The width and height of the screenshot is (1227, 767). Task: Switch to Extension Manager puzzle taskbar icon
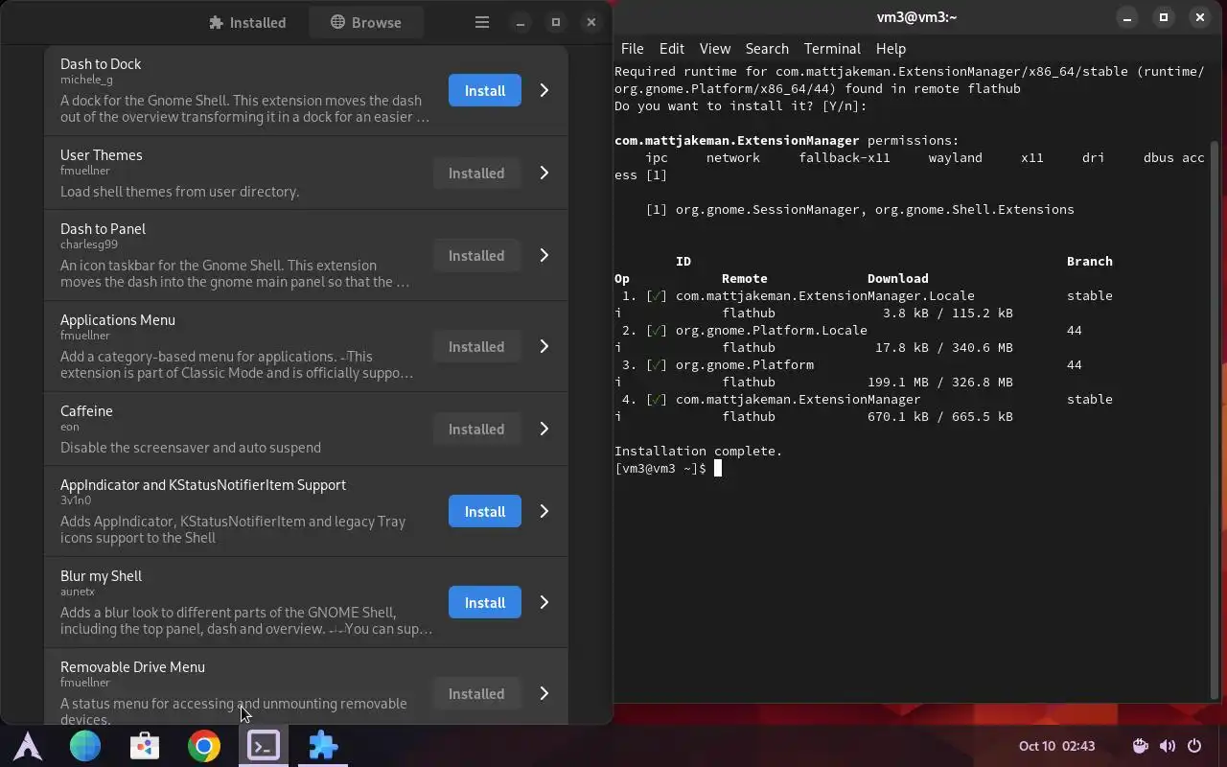323,746
